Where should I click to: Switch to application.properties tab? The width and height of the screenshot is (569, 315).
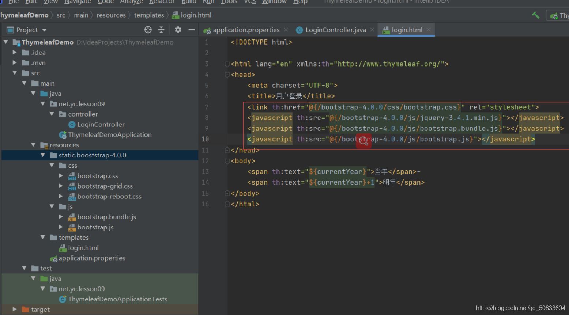pyautogui.click(x=246, y=30)
